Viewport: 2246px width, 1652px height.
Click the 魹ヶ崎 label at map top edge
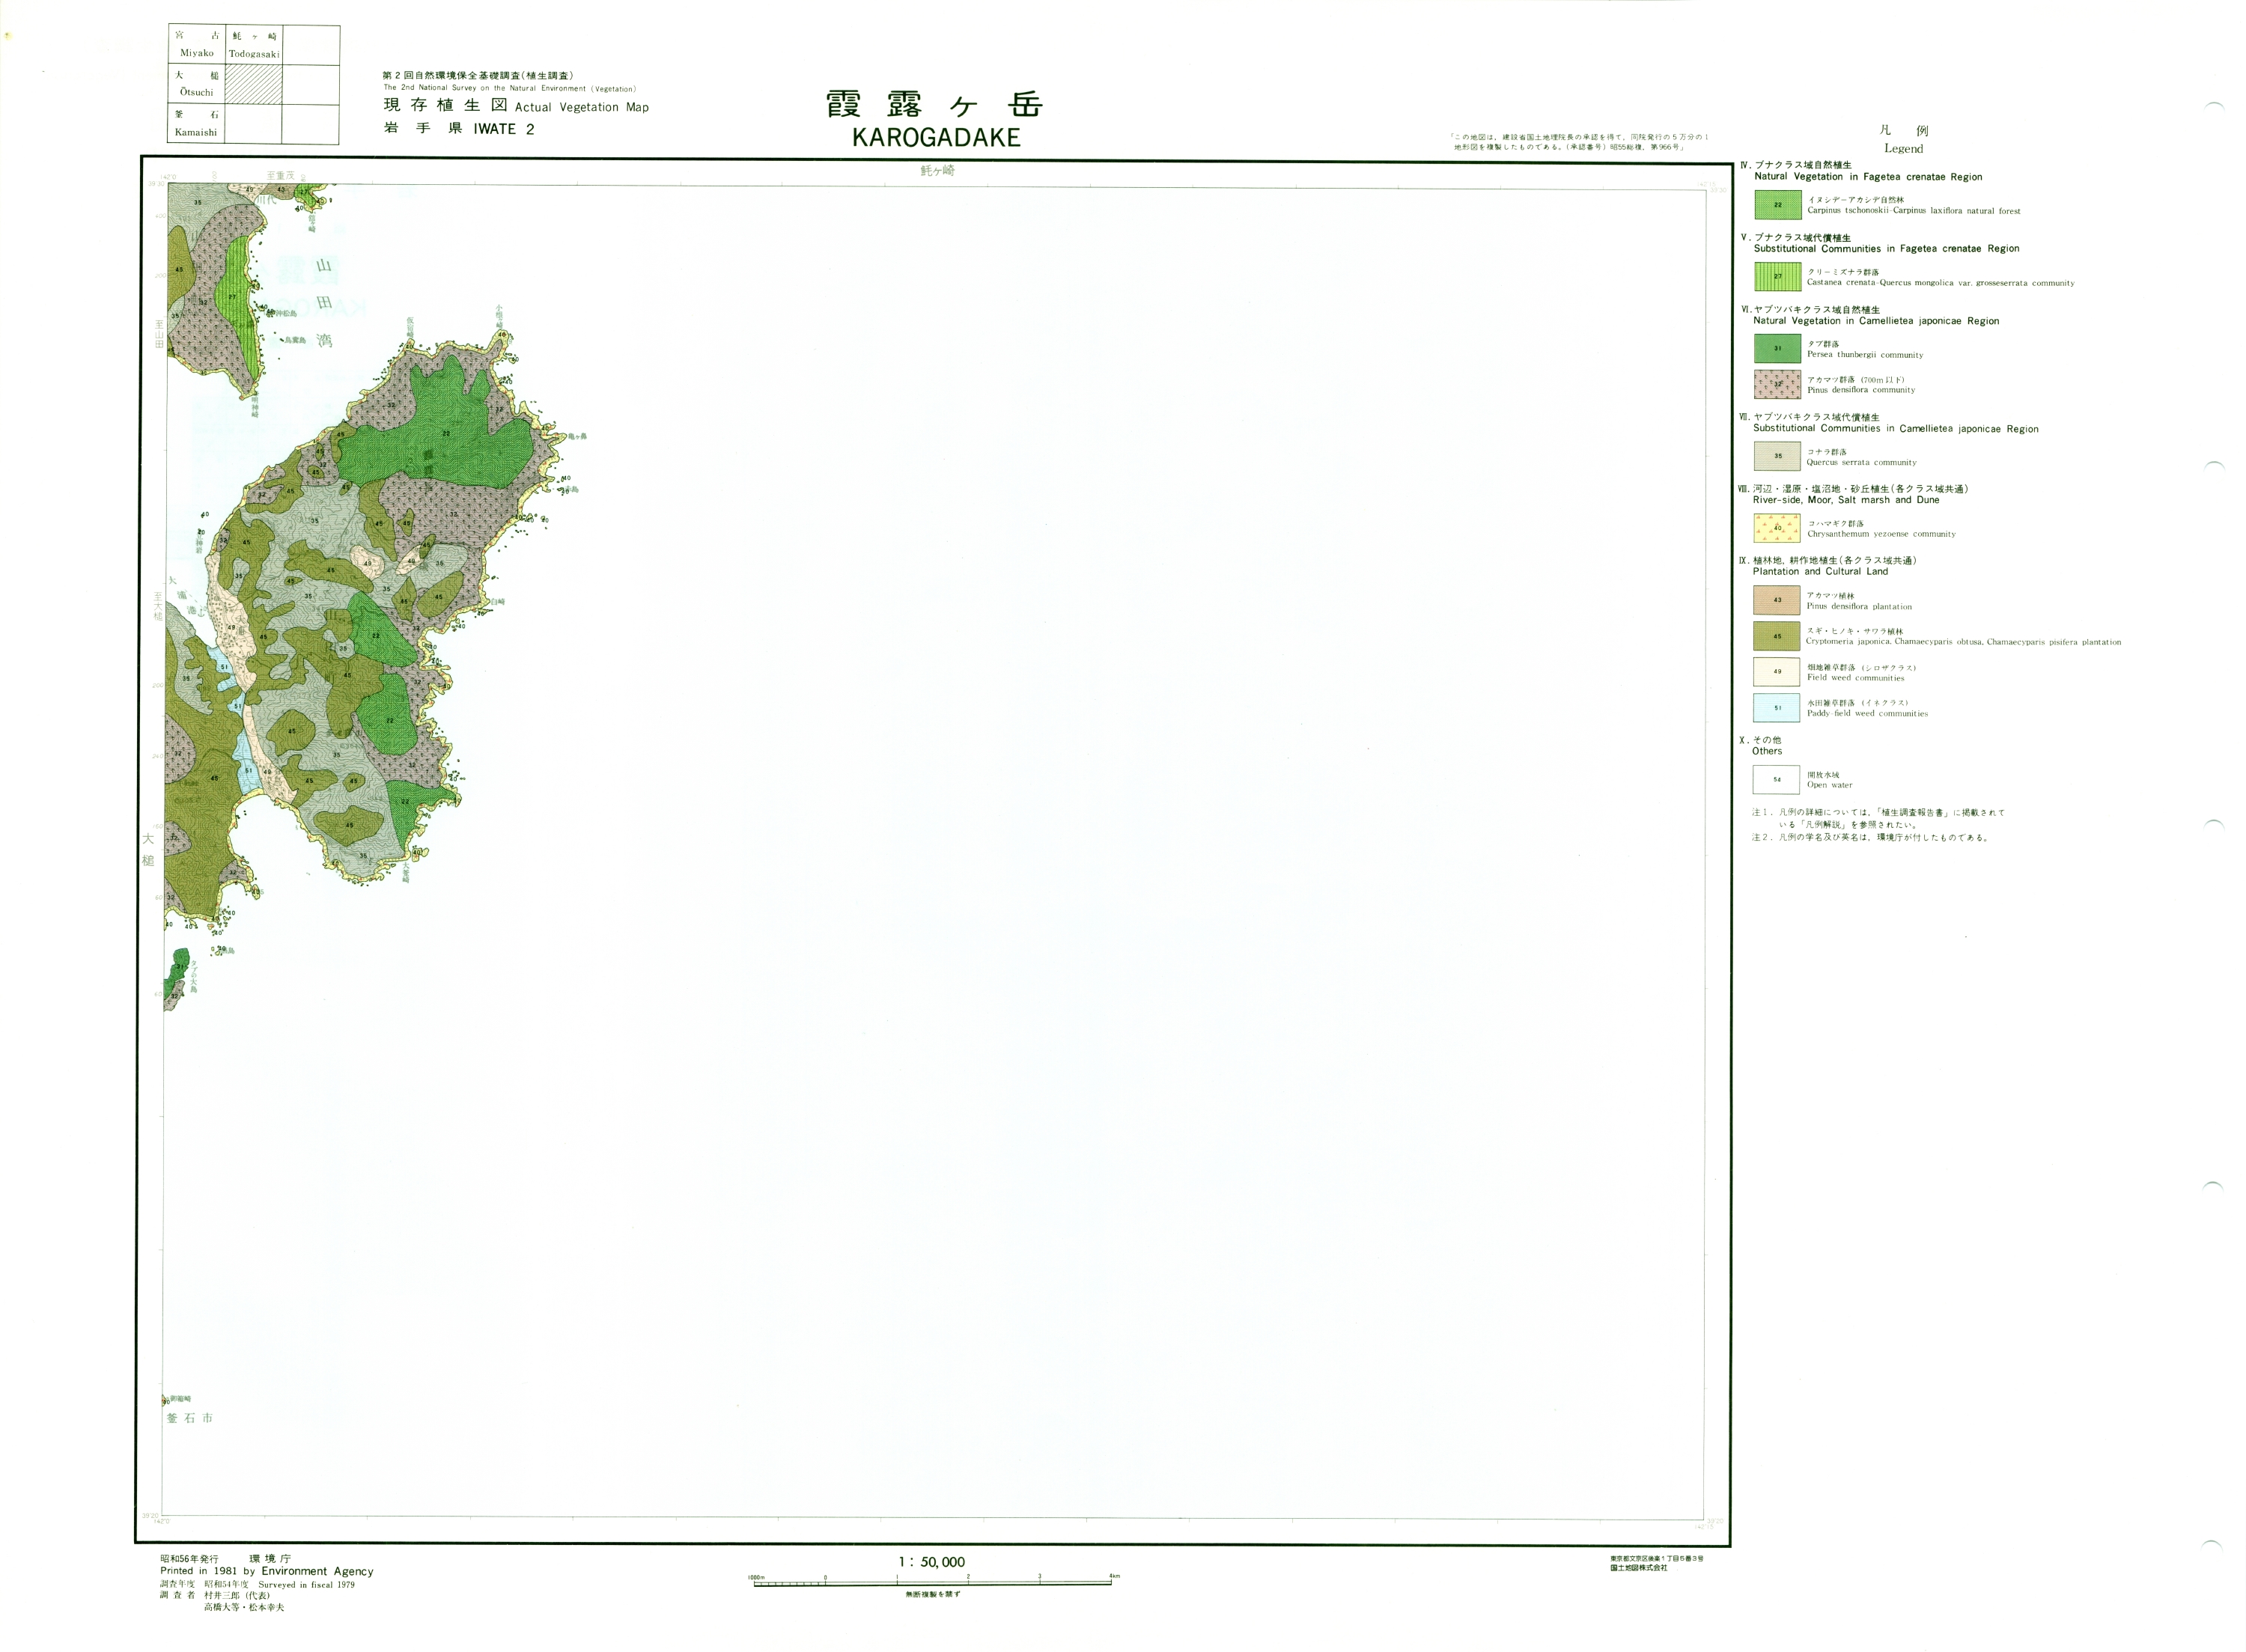click(937, 171)
